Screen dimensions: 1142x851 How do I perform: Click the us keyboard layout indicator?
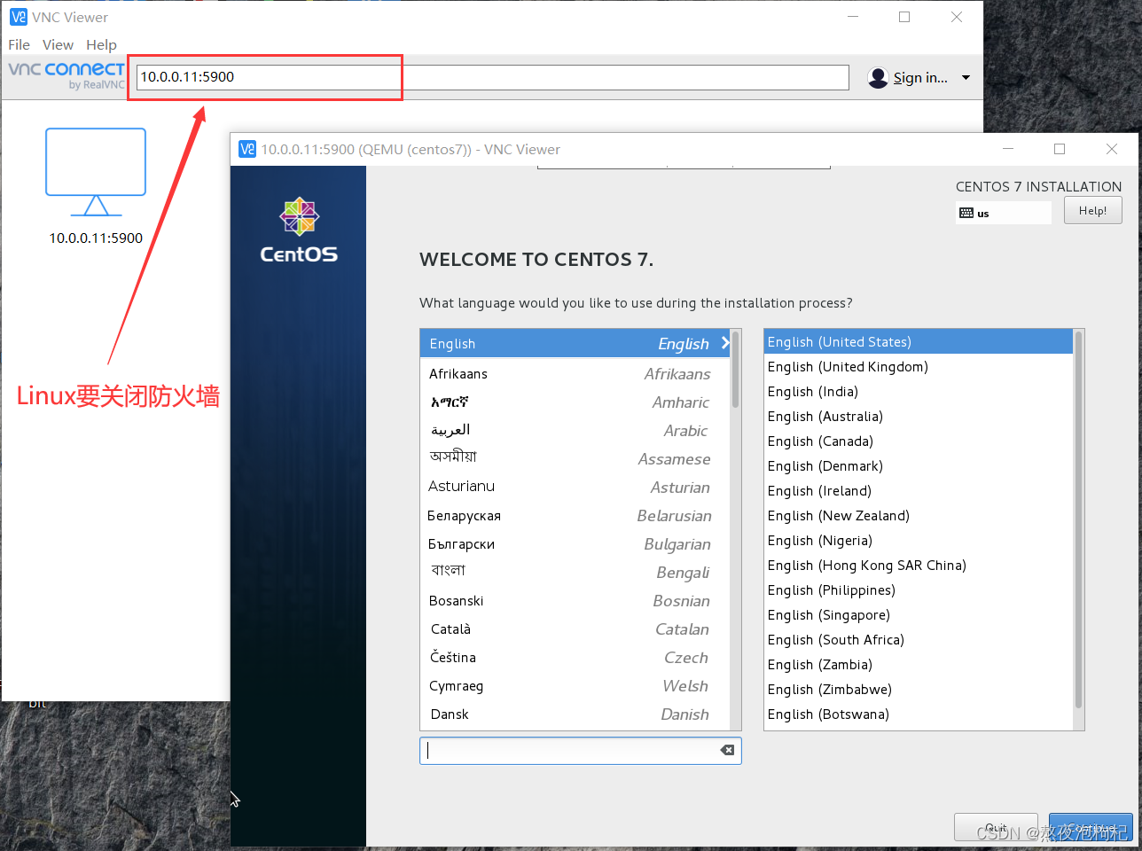coord(1003,213)
